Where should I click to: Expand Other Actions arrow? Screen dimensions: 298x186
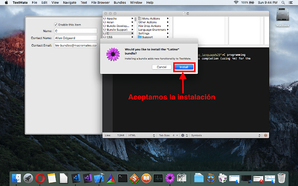[x=168, y=22]
